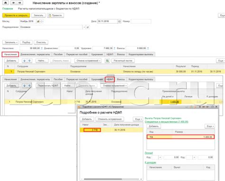Click the horizontal scrollbar in dialog's left table
This screenshot has height=181, width=225.
click(103, 179)
